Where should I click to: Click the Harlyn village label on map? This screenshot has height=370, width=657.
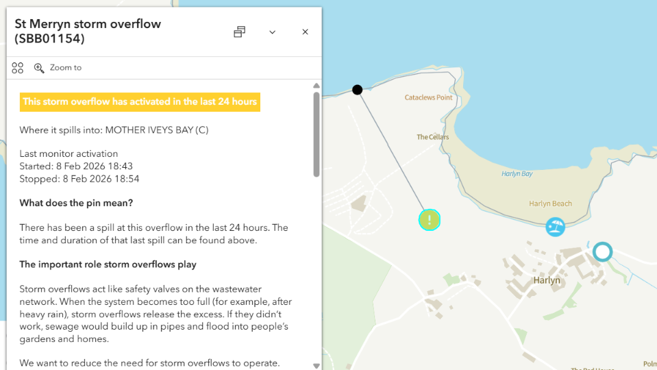[547, 280]
